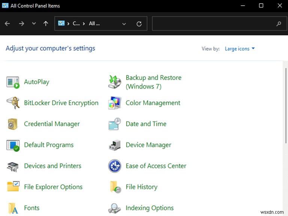288x216 pixels.
Task: Open the Ease of Access Center link
Action: coord(156,166)
